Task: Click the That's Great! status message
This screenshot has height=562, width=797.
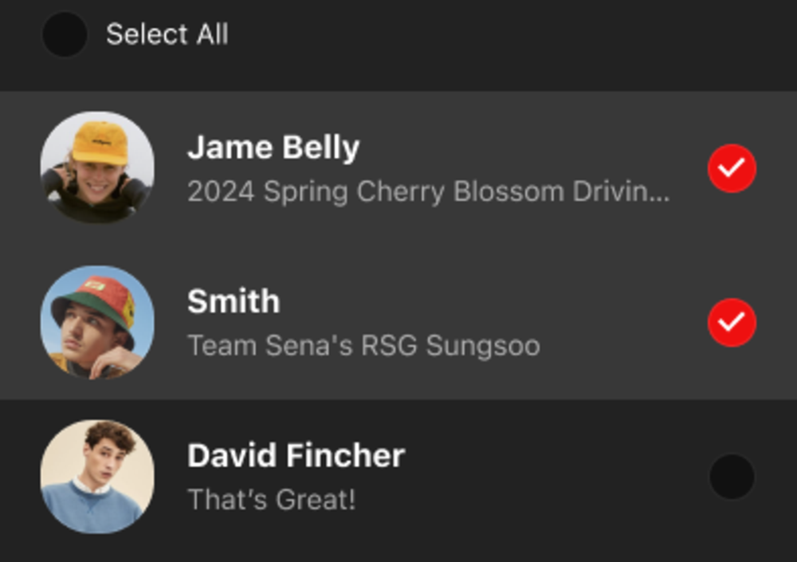Action: click(271, 500)
